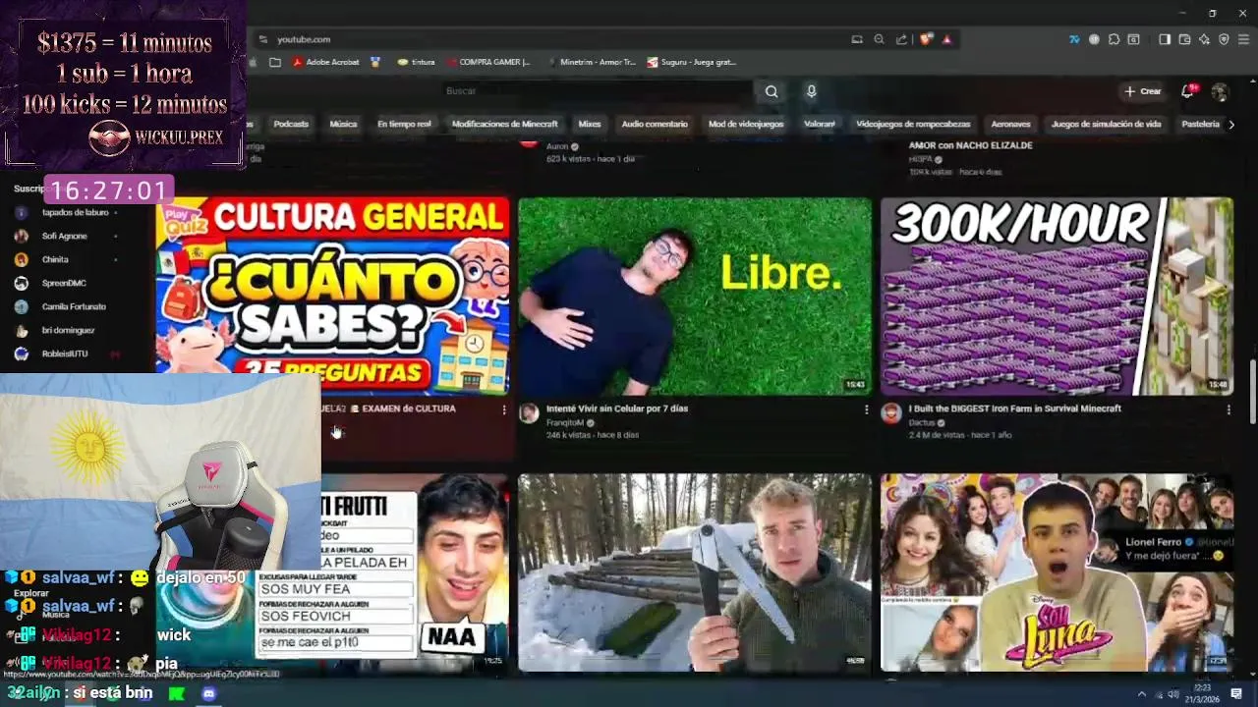This screenshot has height=707, width=1258.
Task: Show more filter chips with right chevron
Action: point(1231,124)
